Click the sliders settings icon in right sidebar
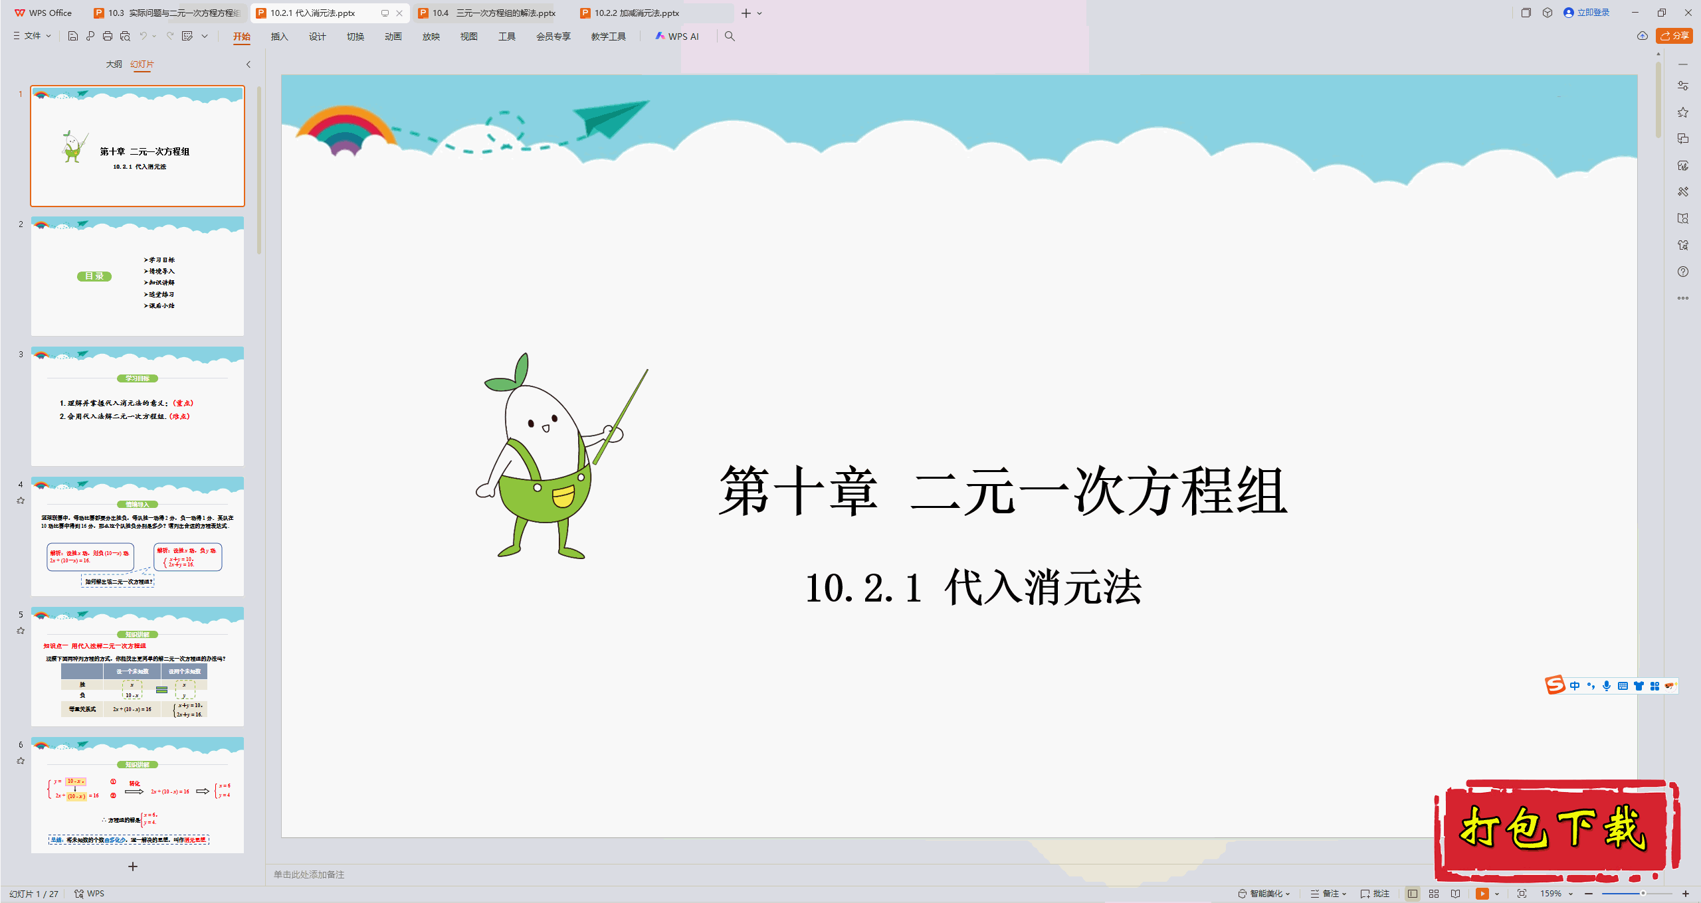Screen dimensions: 1701x903 (x=1682, y=86)
